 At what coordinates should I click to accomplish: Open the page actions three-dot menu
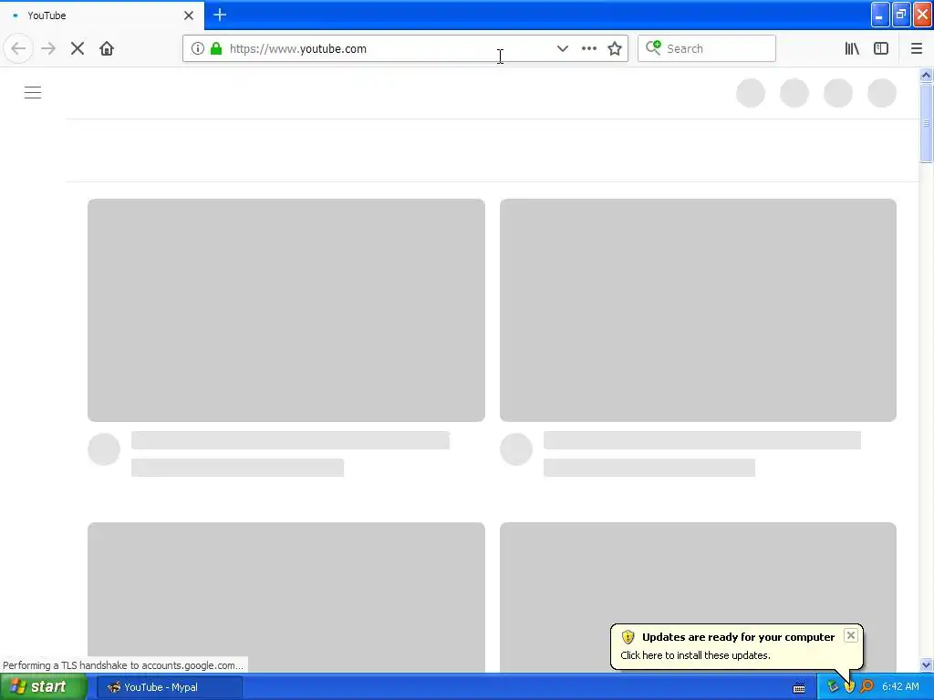[x=588, y=48]
